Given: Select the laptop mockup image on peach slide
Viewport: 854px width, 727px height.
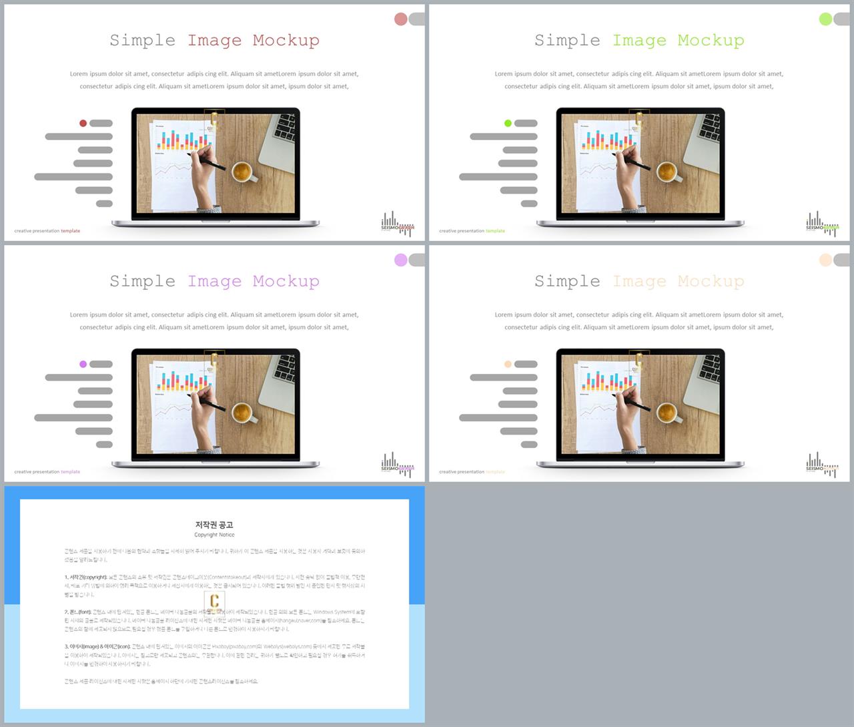Looking at the screenshot, I should 640,409.
